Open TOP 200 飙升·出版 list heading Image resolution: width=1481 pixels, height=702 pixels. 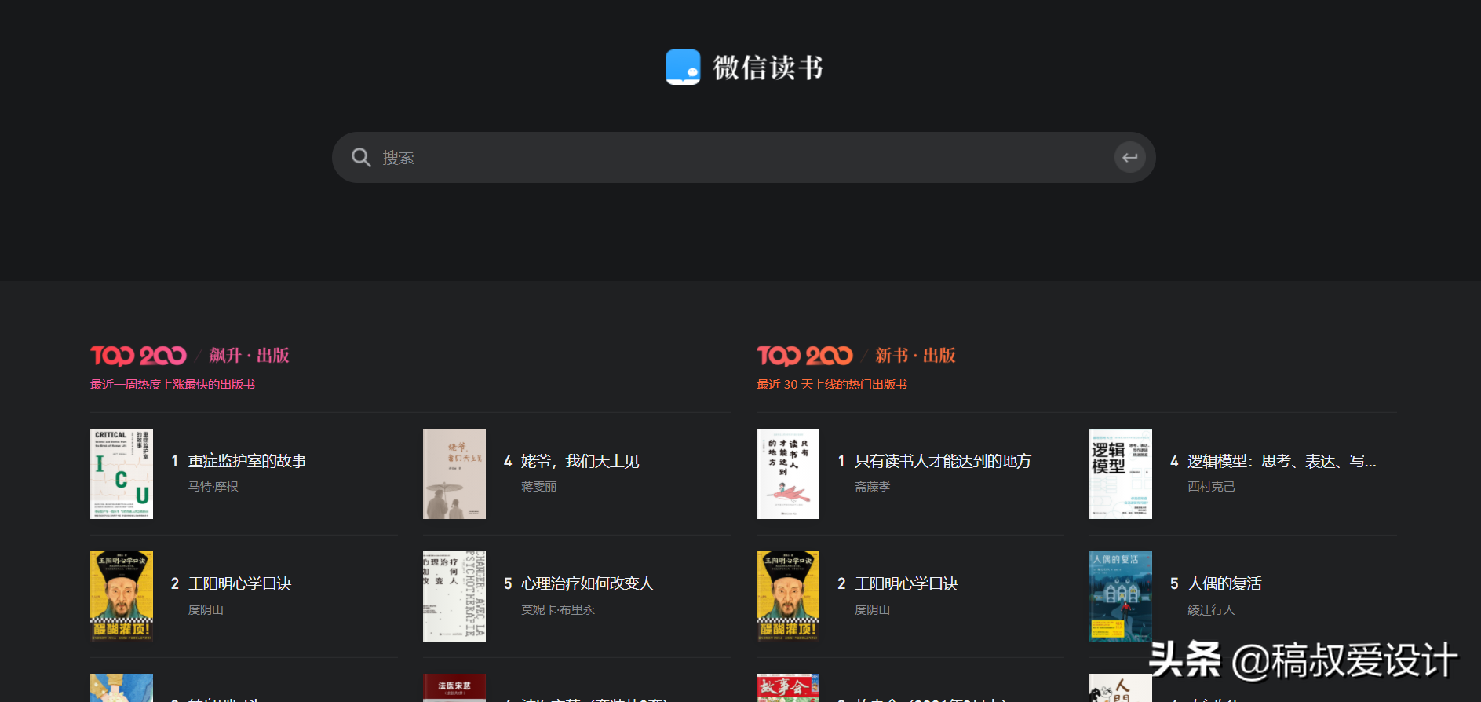pos(190,356)
